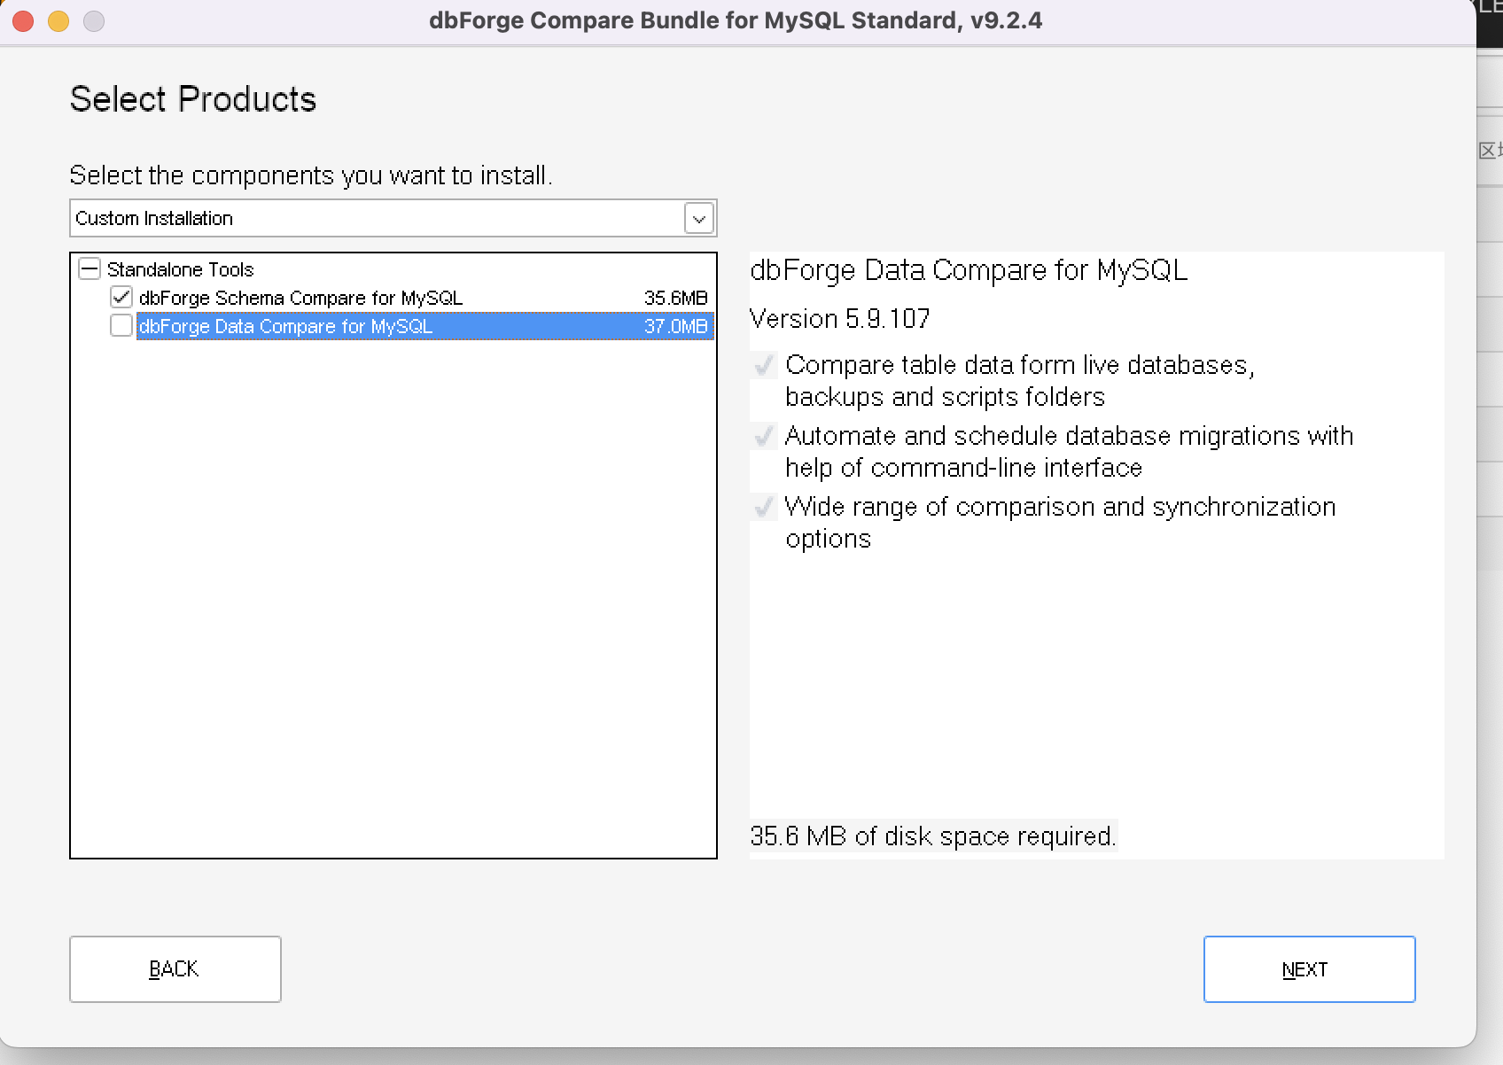This screenshot has height=1065, width=1503.
Task: Minimize the installer with yellow button
Action: click(x=58, y=20)
